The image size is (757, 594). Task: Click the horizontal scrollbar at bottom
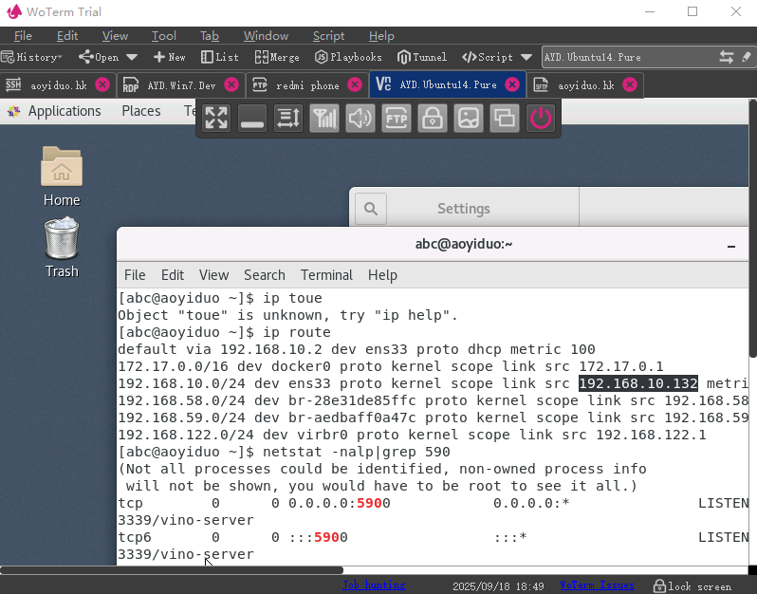[171, 570]
